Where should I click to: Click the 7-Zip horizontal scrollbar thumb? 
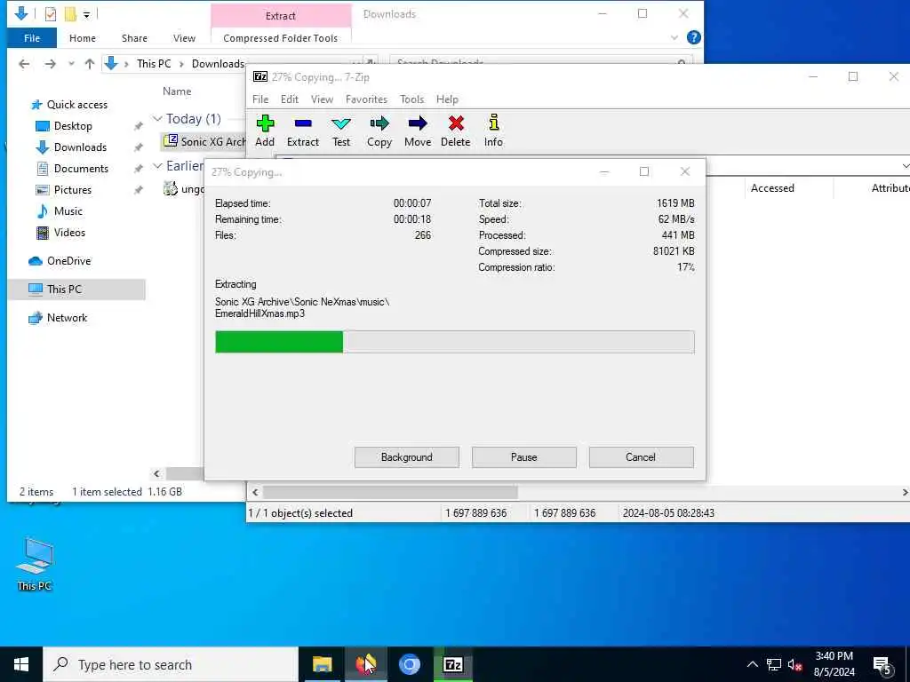(390, 492)
